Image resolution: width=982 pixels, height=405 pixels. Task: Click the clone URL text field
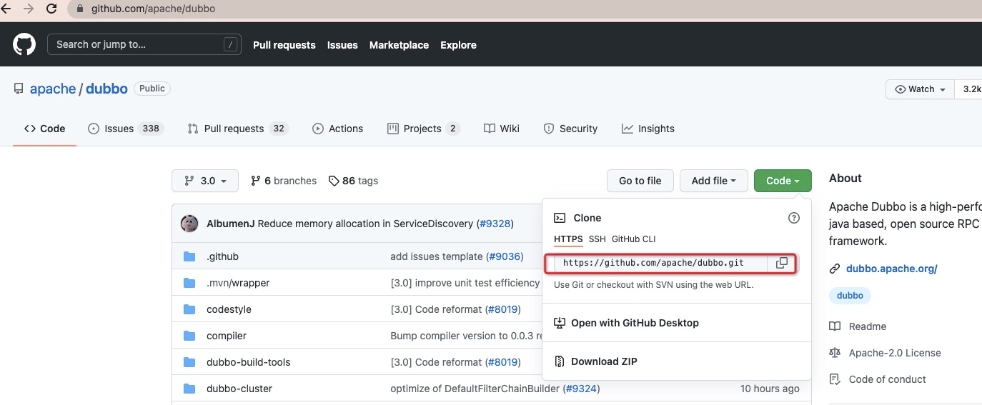click(660, 263)
